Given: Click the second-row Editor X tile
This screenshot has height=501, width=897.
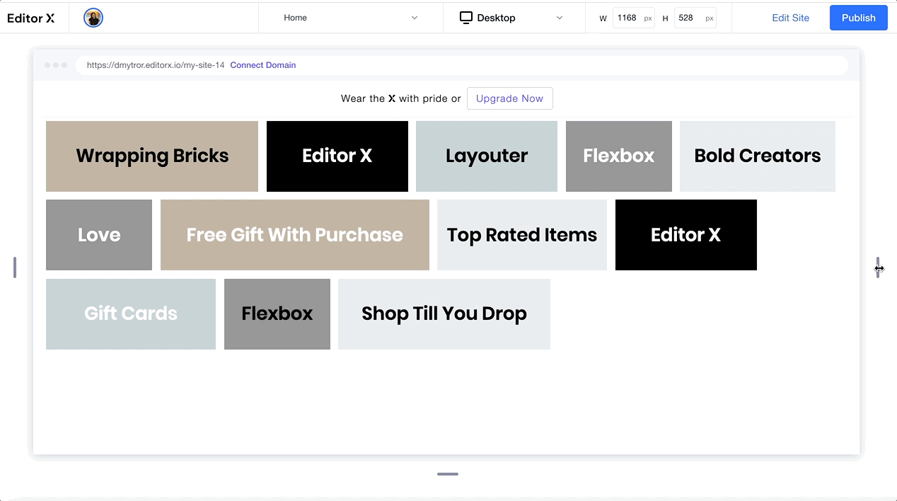Looking at the screenshot, I should pos(686,235).
